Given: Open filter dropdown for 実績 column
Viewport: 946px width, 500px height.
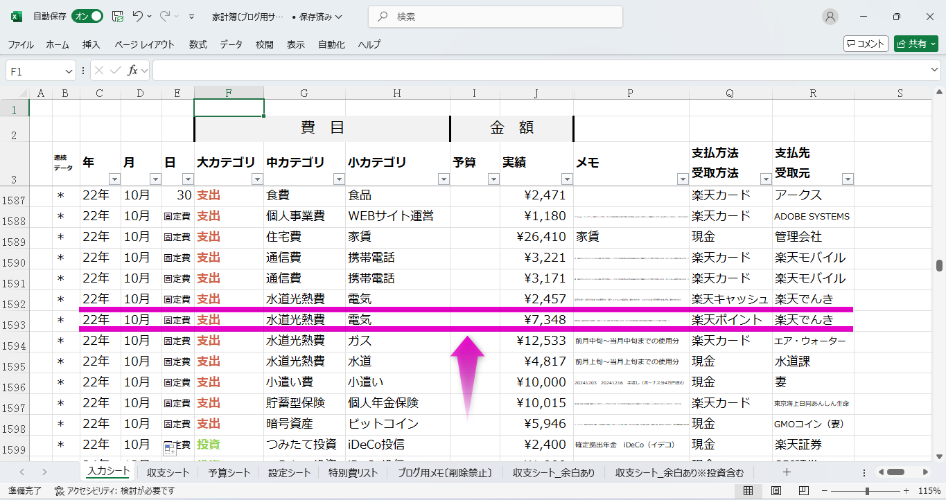Looking at the screenshot, I should (566, 179).
